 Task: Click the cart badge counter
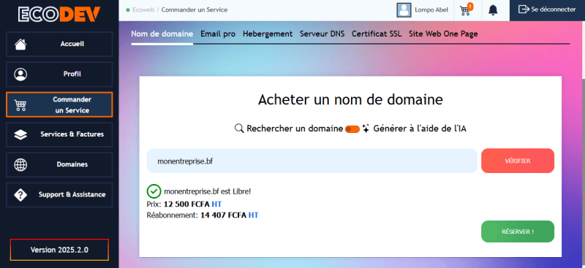(x=470, y=7)
